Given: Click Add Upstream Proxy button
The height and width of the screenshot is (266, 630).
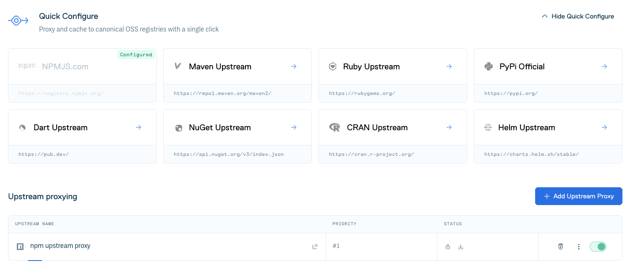Looking at the screenshot, I should tap(579, 196).
